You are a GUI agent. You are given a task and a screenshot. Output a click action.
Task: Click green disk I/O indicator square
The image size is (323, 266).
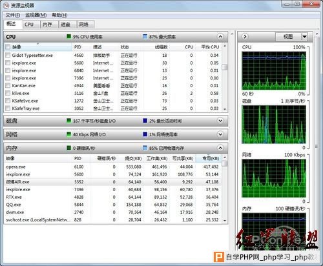click(x=69, y=121)
